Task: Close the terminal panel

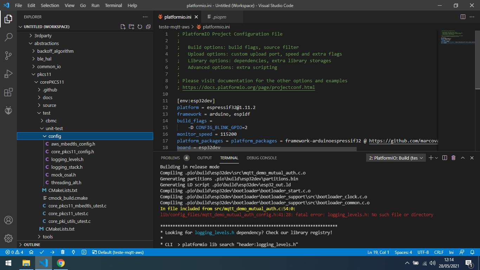Action: 472,158
